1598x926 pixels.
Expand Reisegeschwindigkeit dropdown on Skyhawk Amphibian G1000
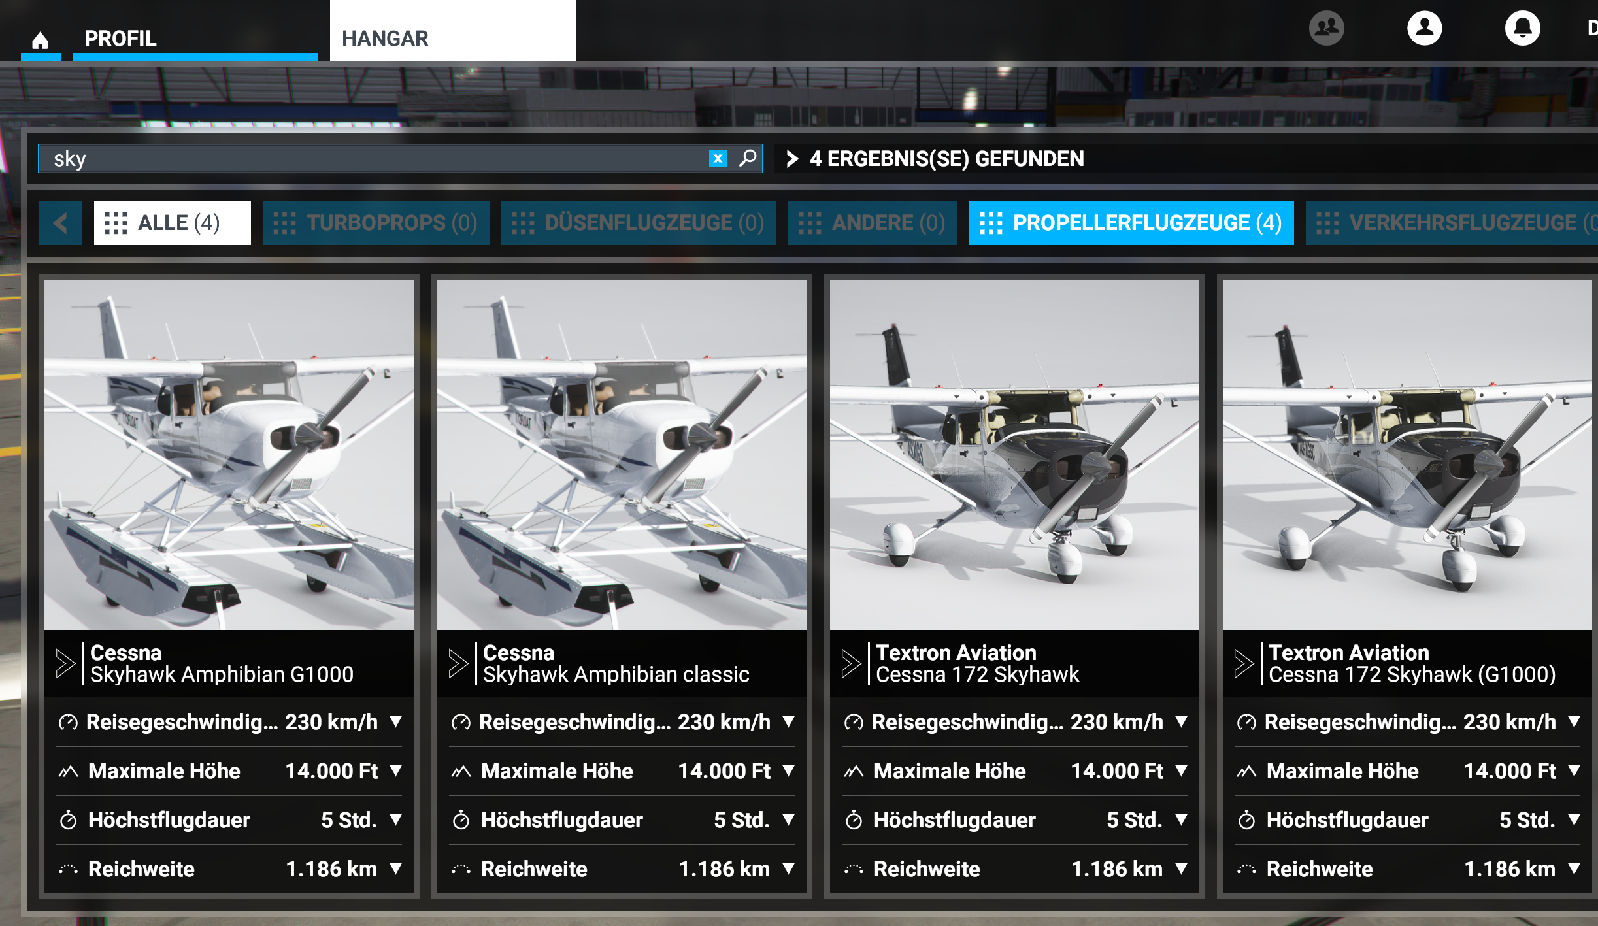click(395, 721)
